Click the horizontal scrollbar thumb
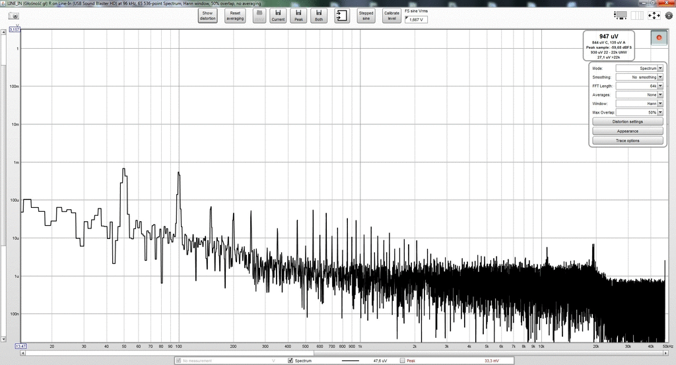This screenshot has width=676, height=365. (x=489, y=353)
